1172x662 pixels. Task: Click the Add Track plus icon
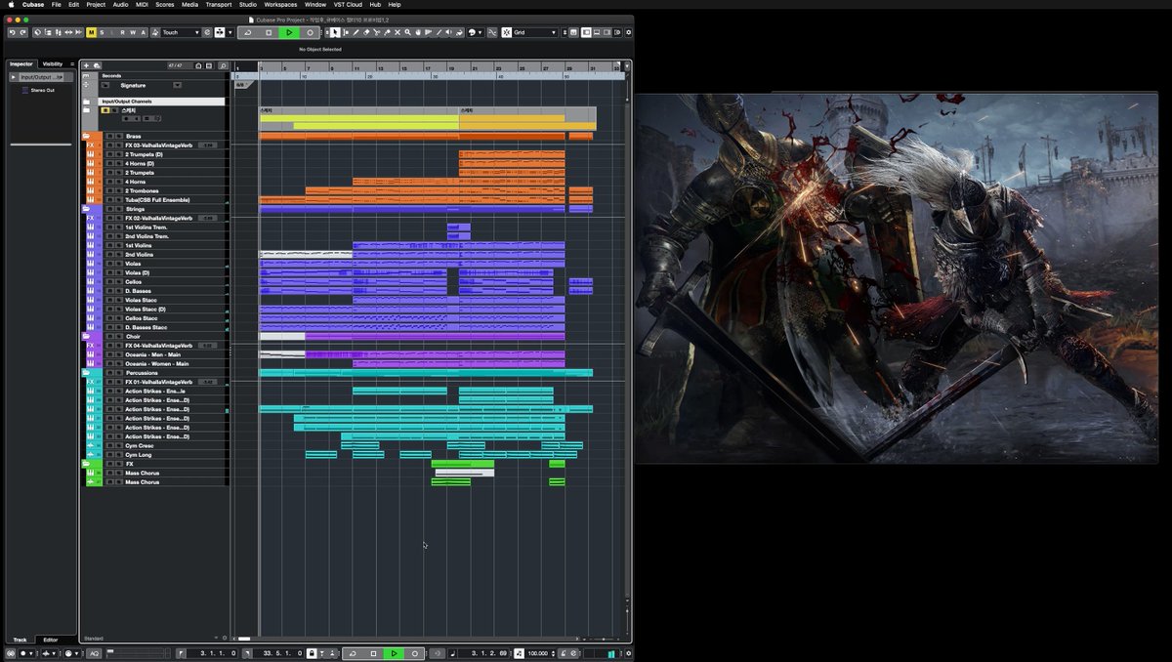86,65
